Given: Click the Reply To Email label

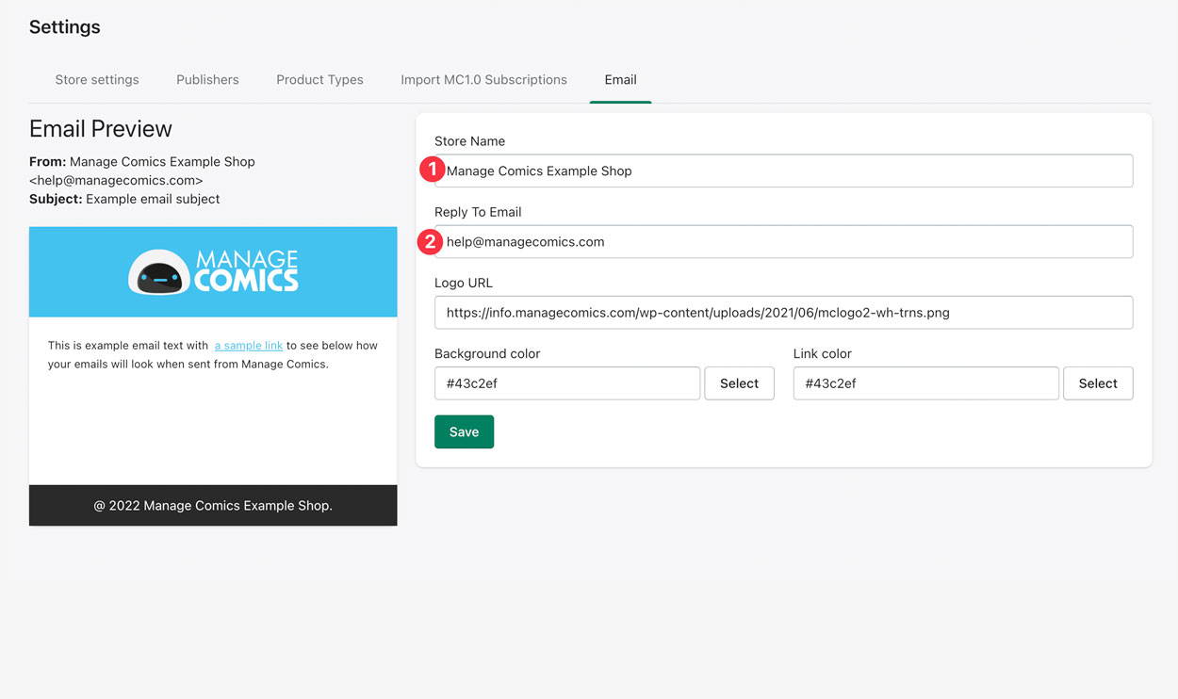Looking at the screenshot, I should pyautogui.click(x=478, y=212).
